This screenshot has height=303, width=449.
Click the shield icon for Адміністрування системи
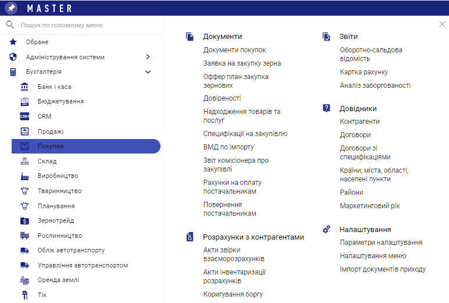click(x=13, y=57)
